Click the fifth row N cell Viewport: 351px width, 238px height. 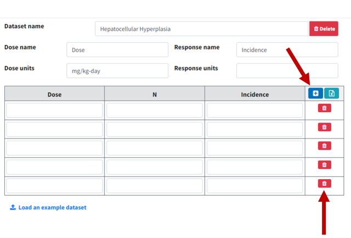click(155, 186)
